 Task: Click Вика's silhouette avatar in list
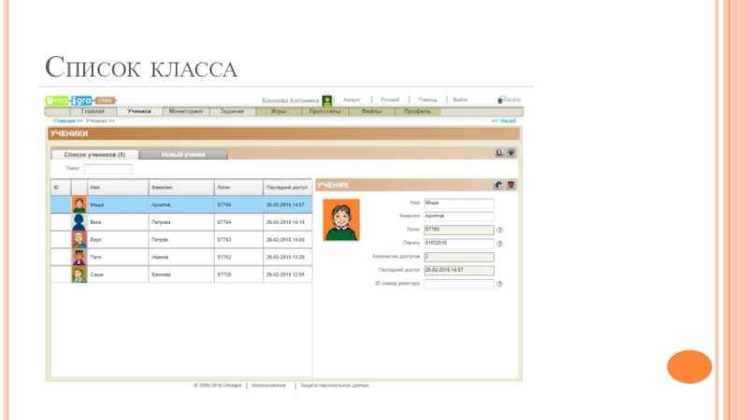[x=79, y=222]
